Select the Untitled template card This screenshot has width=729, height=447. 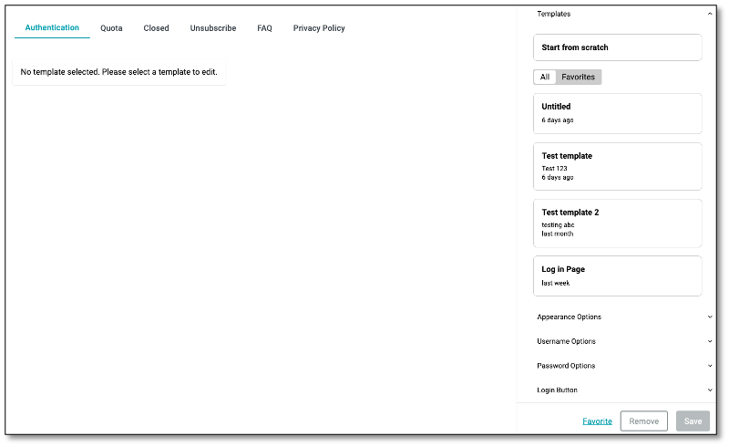[618, 113]
